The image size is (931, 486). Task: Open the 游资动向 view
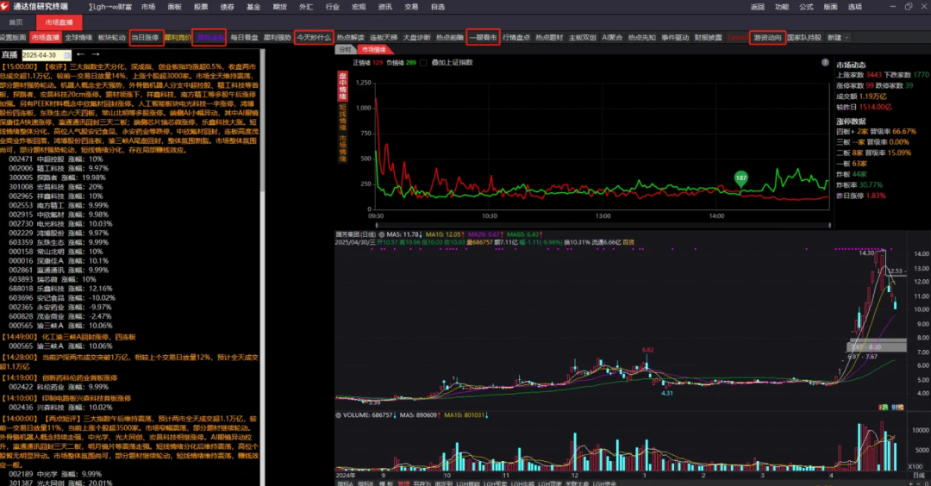(768, 37)
